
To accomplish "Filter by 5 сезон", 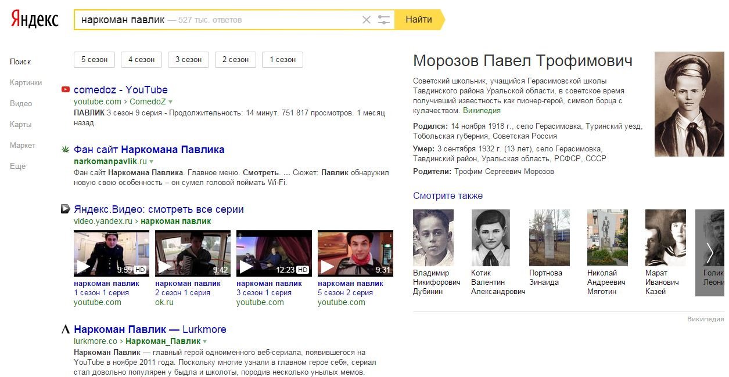I will 95,59.
